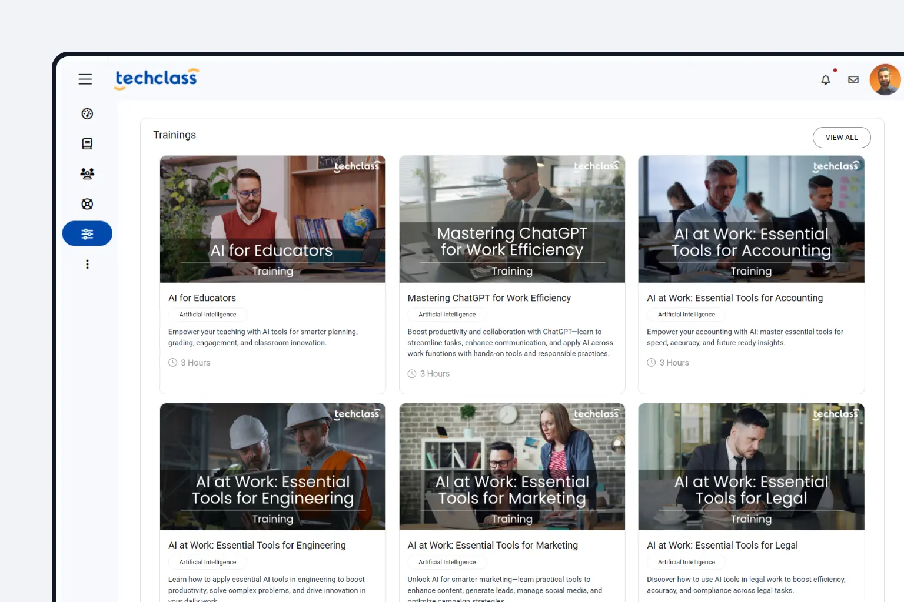Viewport: 904px width, 602px height.
Task: Click the Trainings section heading
Action: (x=175, y=135)
